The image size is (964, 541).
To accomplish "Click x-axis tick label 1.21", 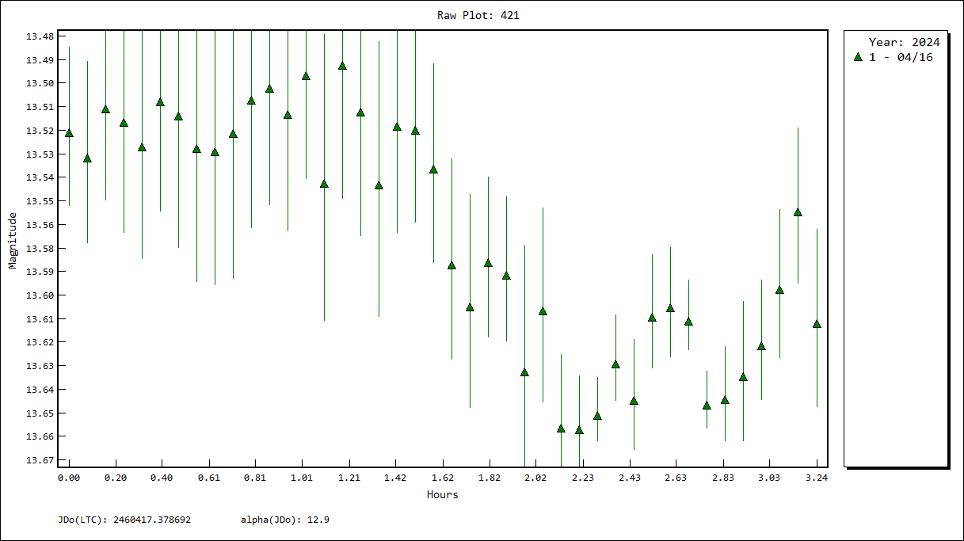I will (x=349, y=478).
